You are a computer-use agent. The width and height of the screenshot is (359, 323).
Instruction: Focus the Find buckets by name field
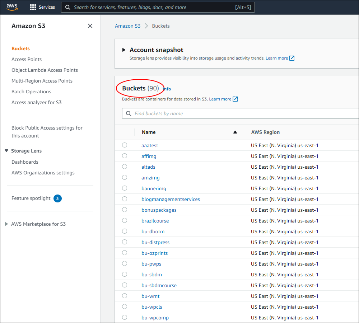241,113
